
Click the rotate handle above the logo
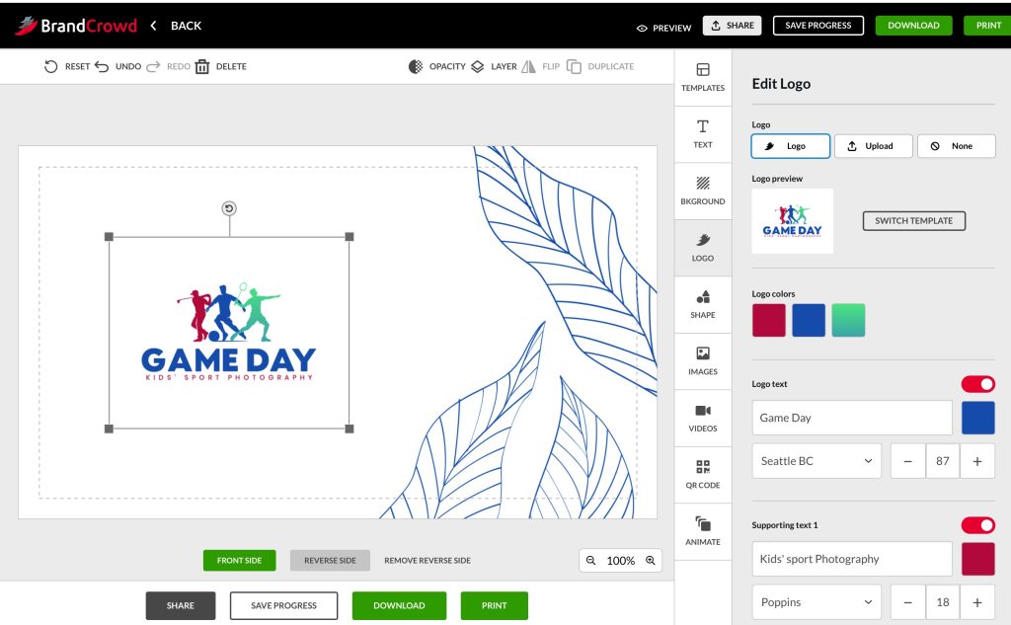(x=229, y=208)
